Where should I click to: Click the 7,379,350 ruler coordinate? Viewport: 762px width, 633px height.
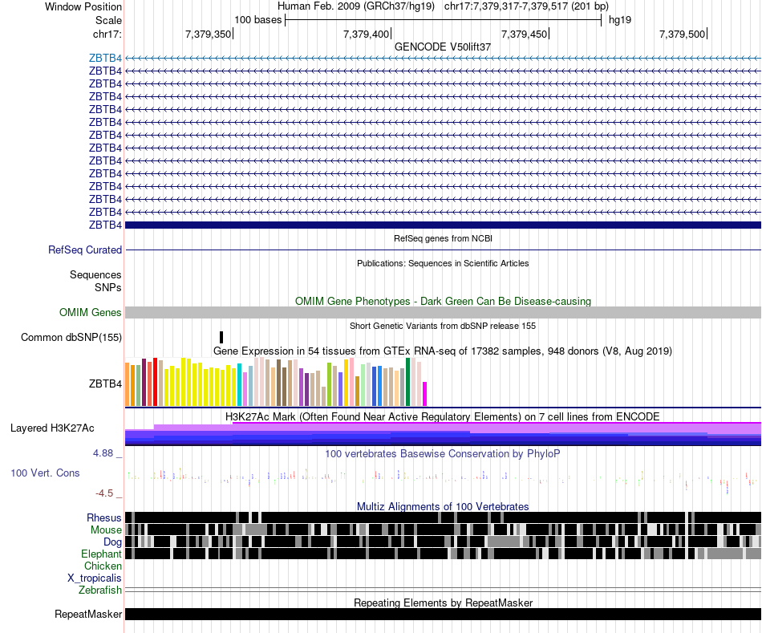[208, 34]
